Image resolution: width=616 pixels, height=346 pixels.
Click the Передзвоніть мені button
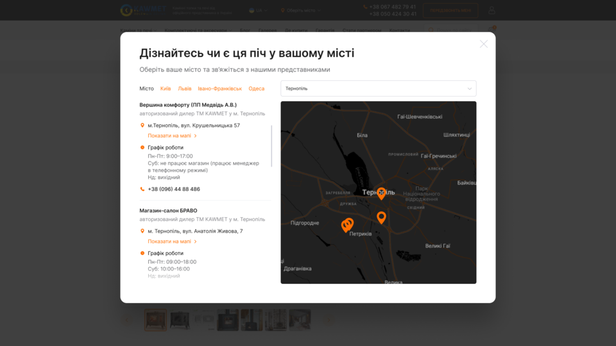(x=450, y=11)
